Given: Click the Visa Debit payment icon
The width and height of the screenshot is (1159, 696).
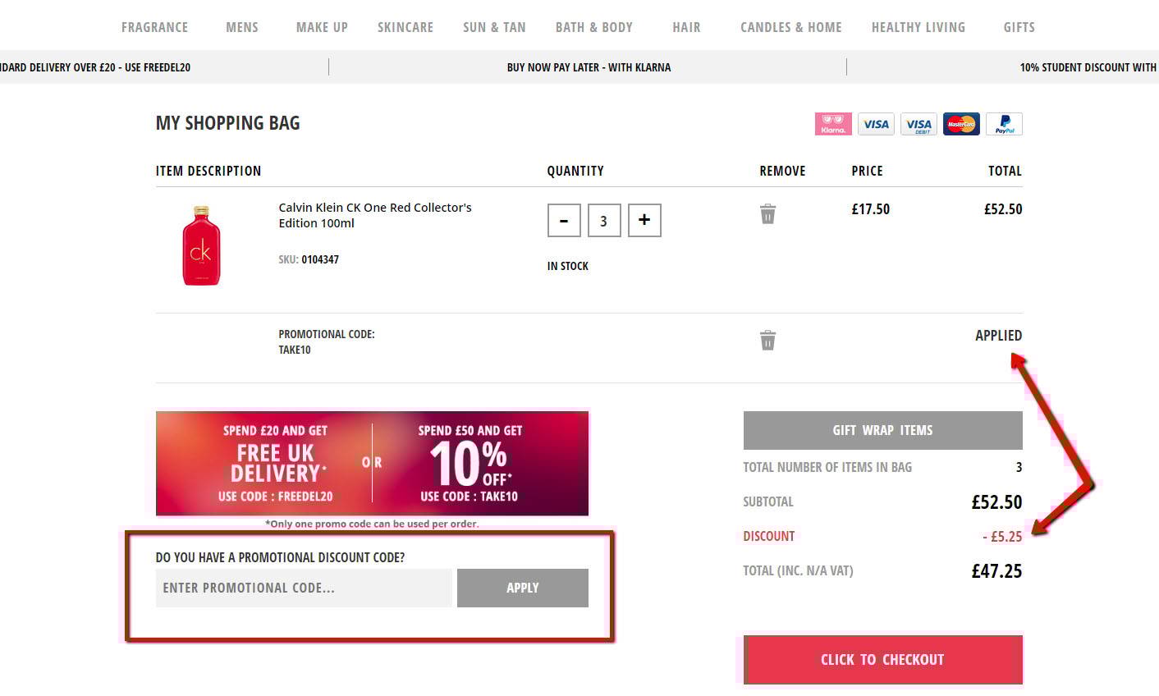Looking at the screenshot, I should tap(918, 124).
